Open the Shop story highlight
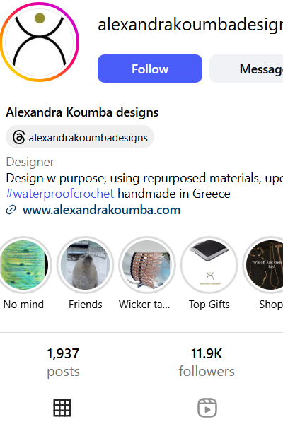Viewport: 283px width, 424px height. click(263, 265)
